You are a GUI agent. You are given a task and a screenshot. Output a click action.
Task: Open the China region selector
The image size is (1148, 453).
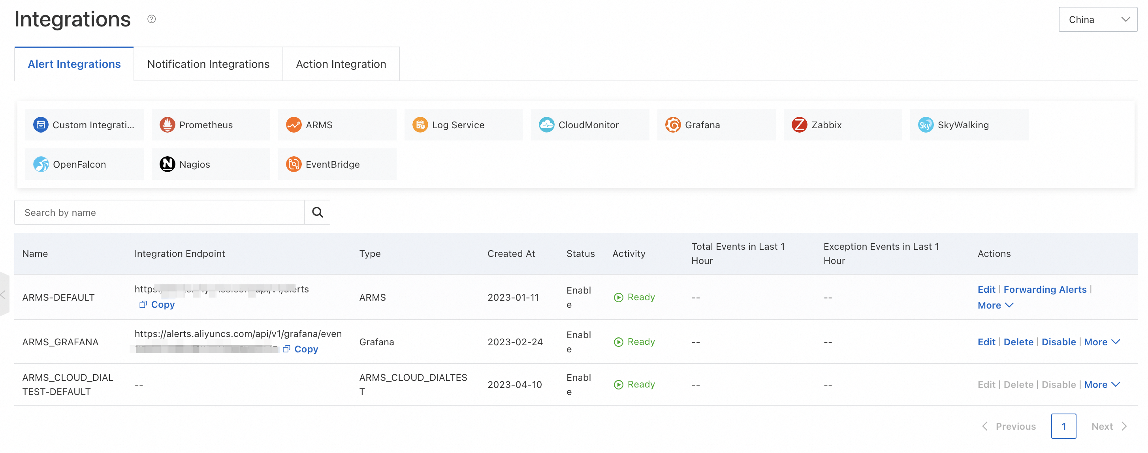(x=1097, y=19)
